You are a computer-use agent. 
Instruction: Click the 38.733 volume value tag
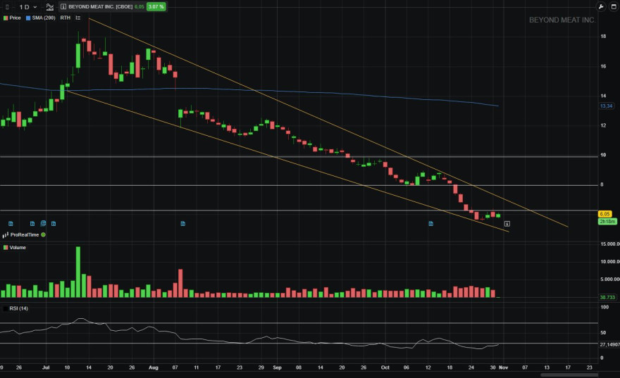(607, 297)
